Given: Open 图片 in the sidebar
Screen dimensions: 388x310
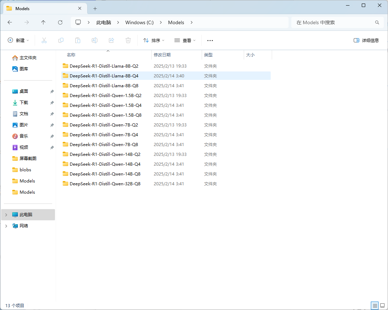Looking at the screenshot, I should (x=20, y=125).
